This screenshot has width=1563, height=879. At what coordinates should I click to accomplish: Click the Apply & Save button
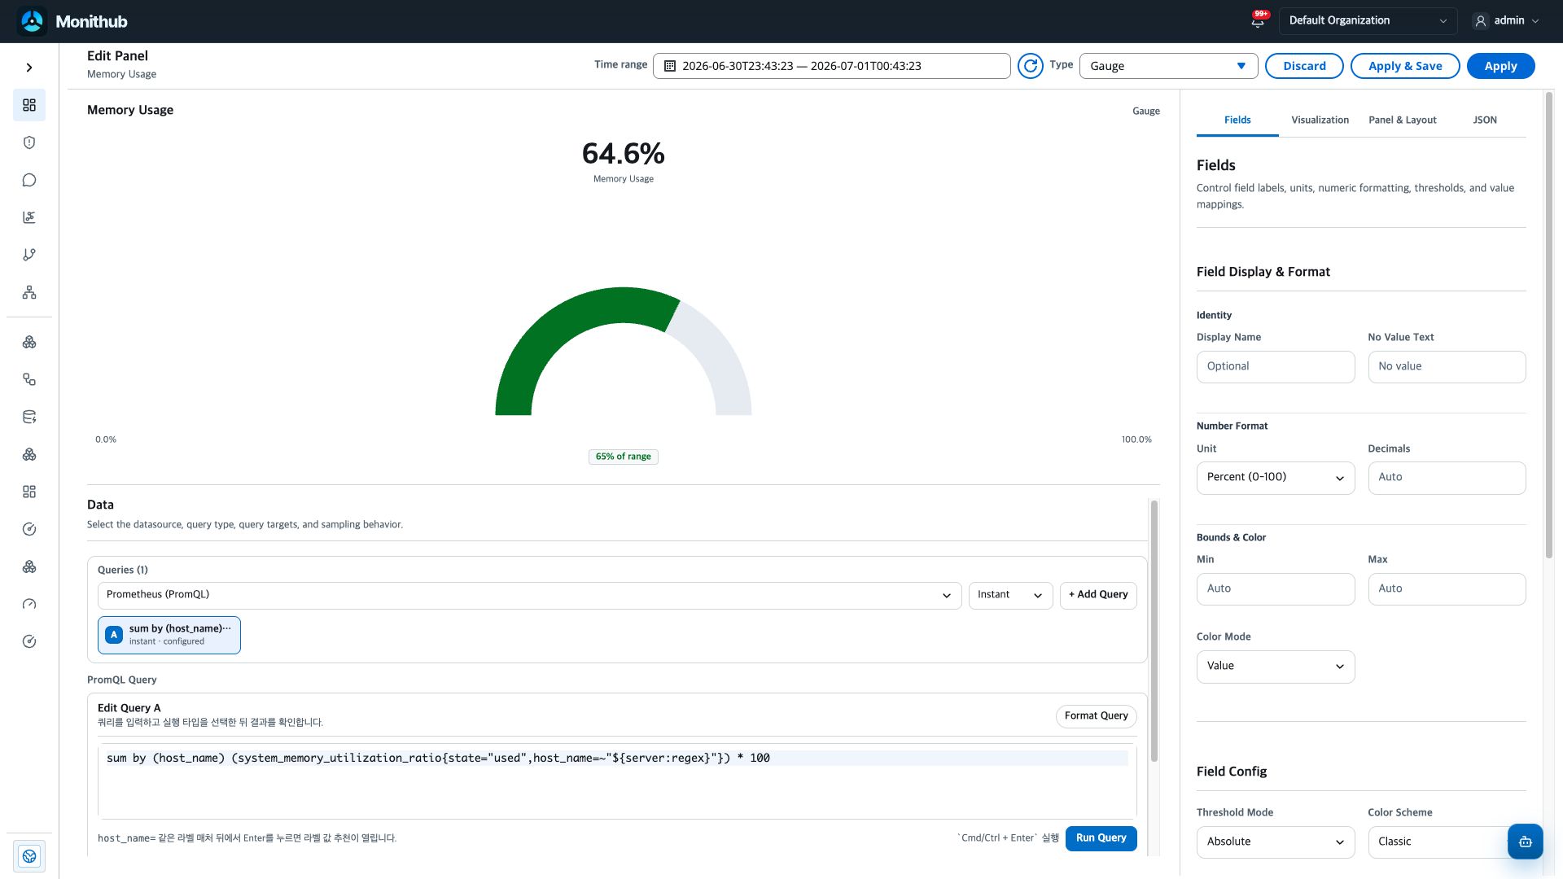pyautogui.click(x=1405, y=66)
